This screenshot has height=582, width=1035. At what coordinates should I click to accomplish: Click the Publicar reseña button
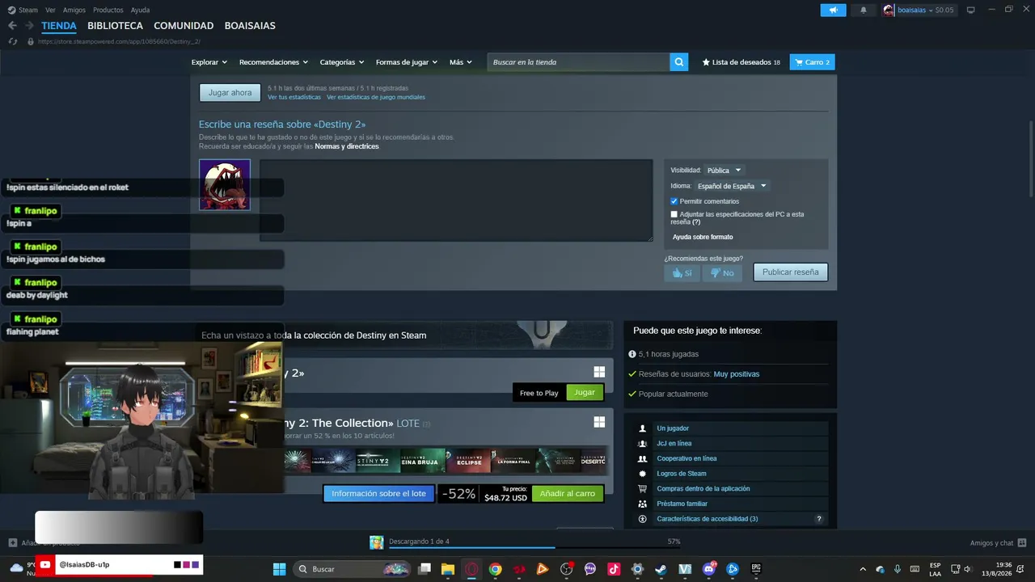tap(790, 272)
